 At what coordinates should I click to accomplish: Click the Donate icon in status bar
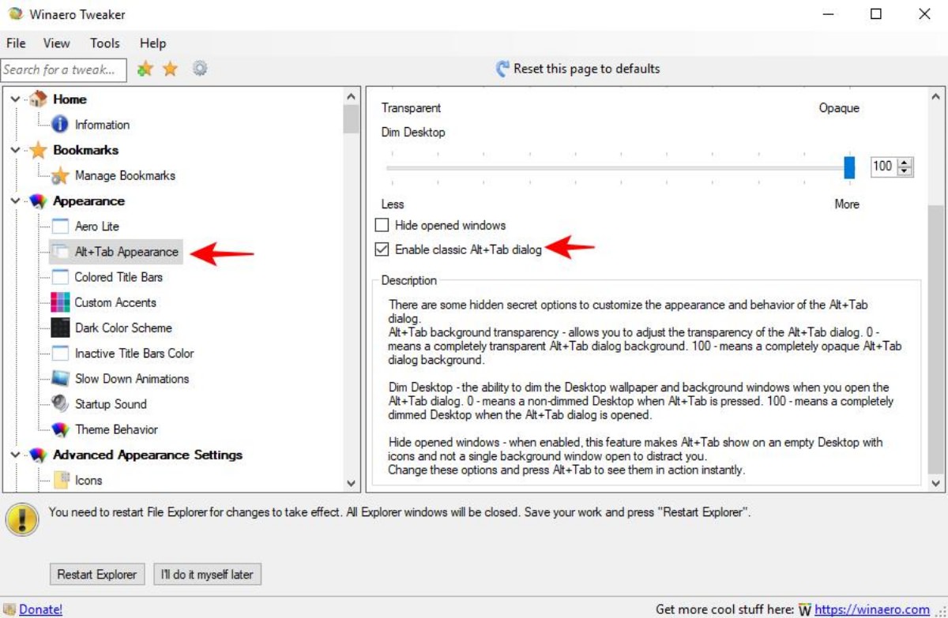(9, 609)
